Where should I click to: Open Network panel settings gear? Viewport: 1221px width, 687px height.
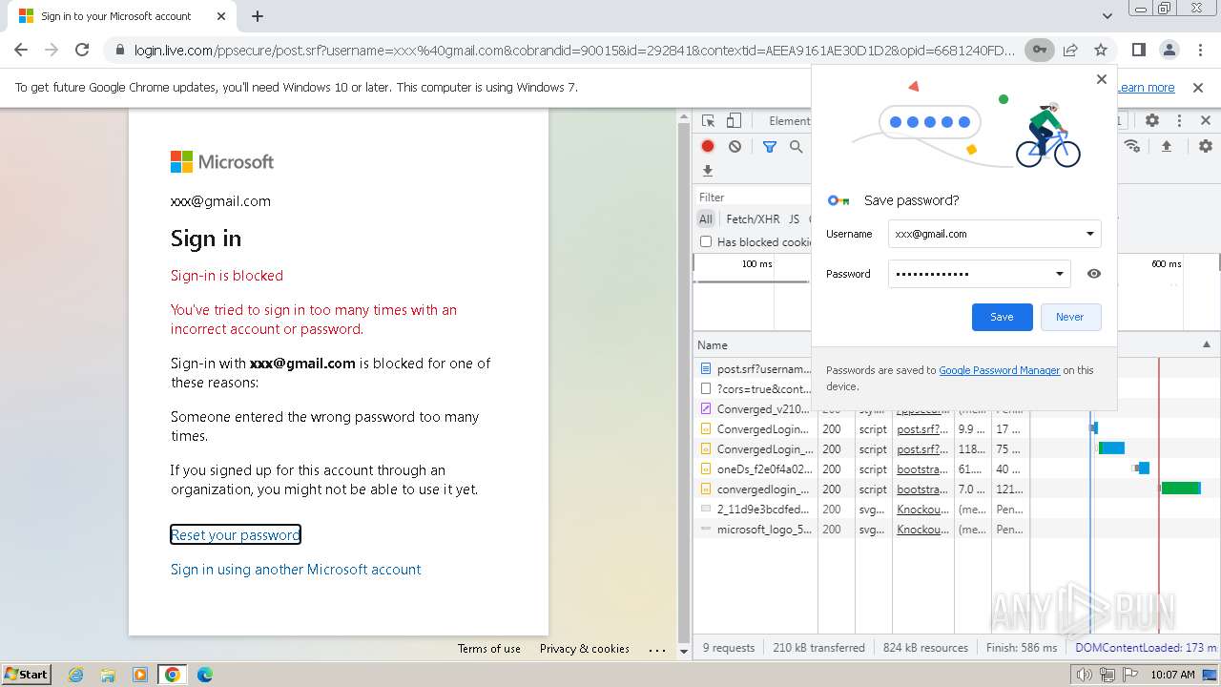coord(1206,146)
